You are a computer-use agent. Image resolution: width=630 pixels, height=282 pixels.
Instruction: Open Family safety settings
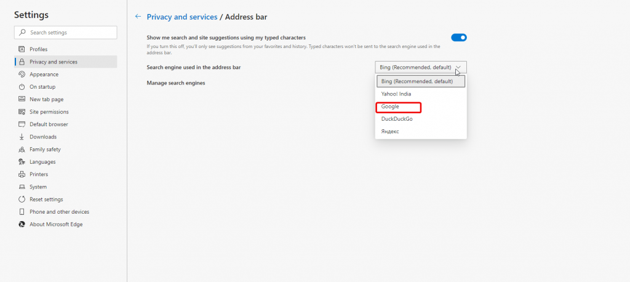click(65, 149)
